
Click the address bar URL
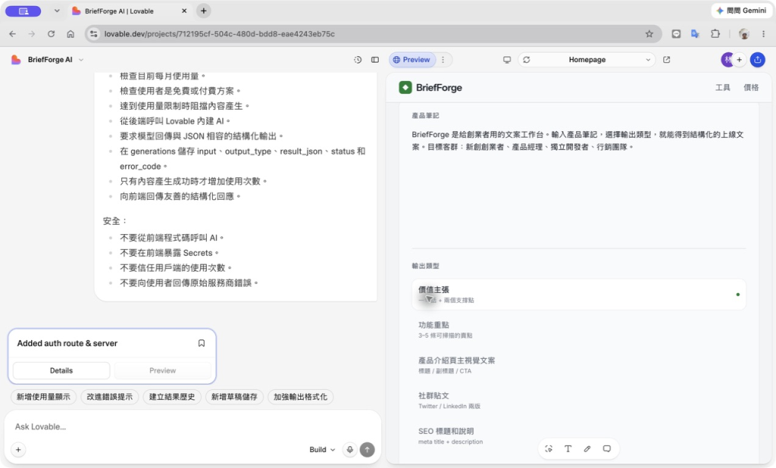(219, 33)
